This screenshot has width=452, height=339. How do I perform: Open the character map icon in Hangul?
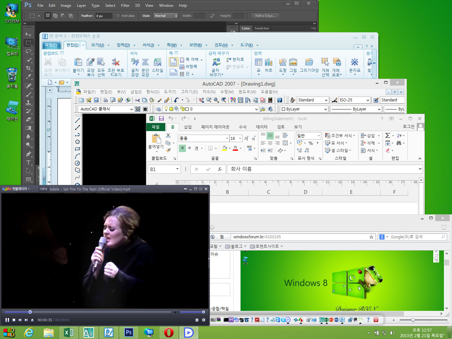click(x=354, y=62)
